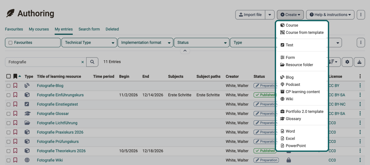
Task: Clear the search field with x
Action: coord(83,62)
